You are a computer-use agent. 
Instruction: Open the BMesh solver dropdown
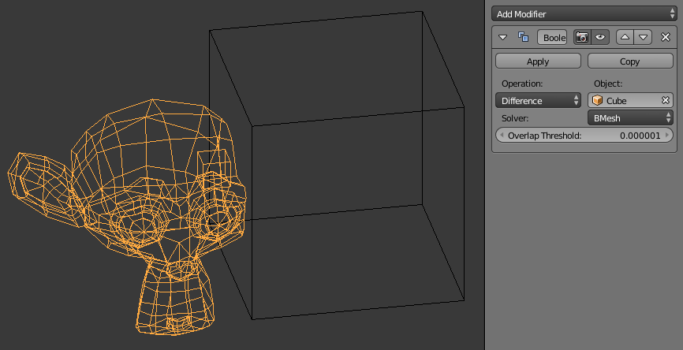[x=630, y=118]
